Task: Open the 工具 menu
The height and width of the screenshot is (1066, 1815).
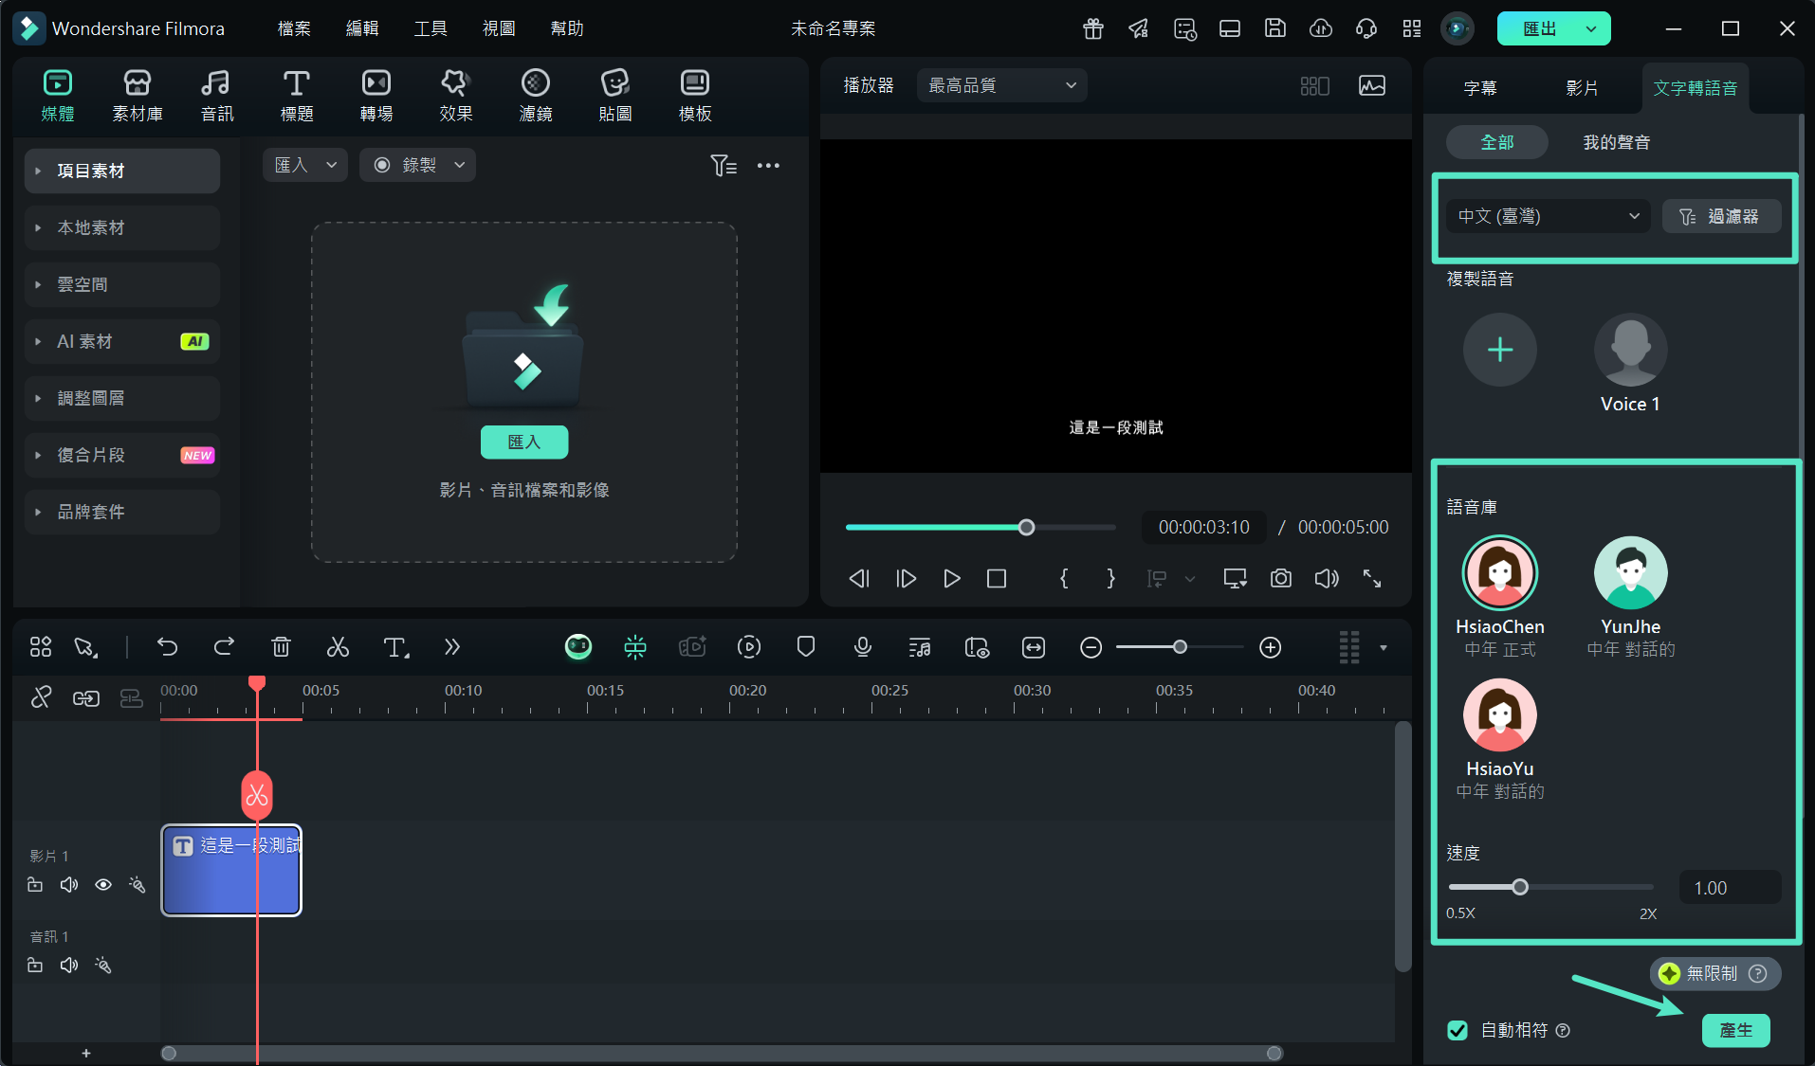Action: tap(431, 28)
